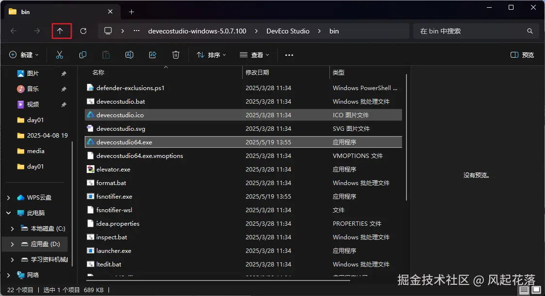Click the refresh button
The width and height of the screenshot is (545, 296).
click(83, 31)
